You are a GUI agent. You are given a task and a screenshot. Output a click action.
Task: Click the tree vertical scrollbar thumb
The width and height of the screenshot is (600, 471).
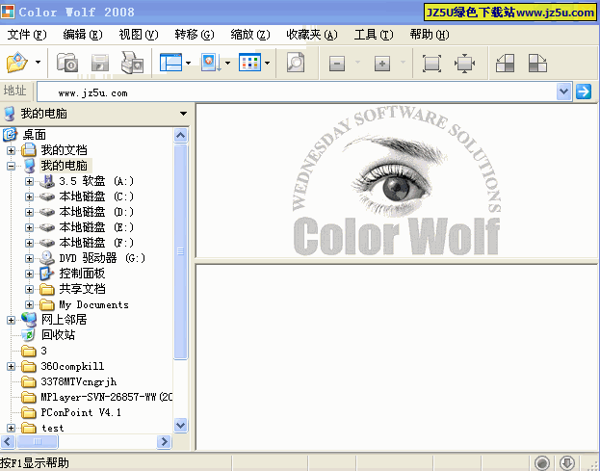[x=181, y=251]
